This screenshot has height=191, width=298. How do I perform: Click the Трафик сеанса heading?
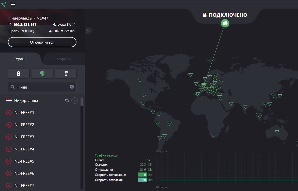pyautogui.click(x=106, y=155)
